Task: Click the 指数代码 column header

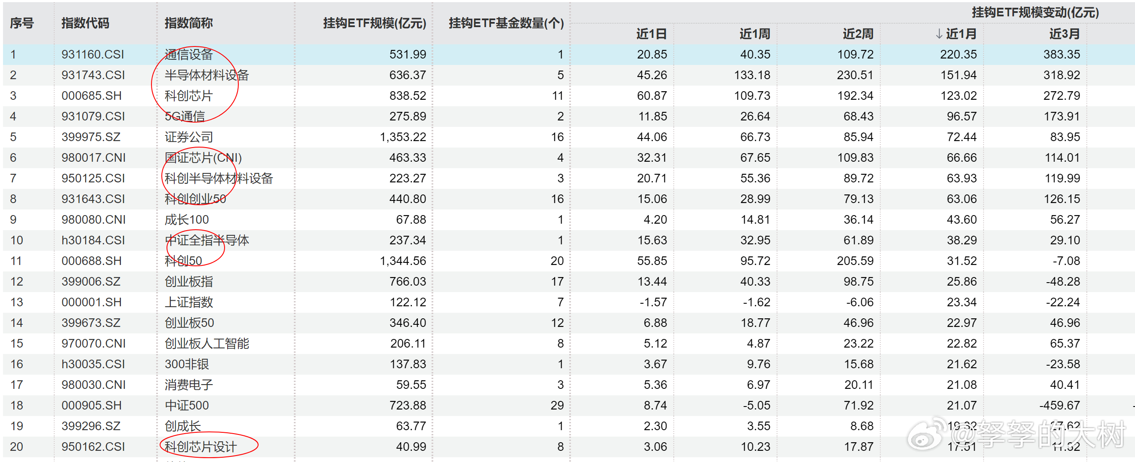Action: [x=85, y=23]
